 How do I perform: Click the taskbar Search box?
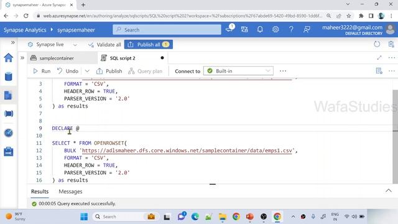tap(126, 217)
